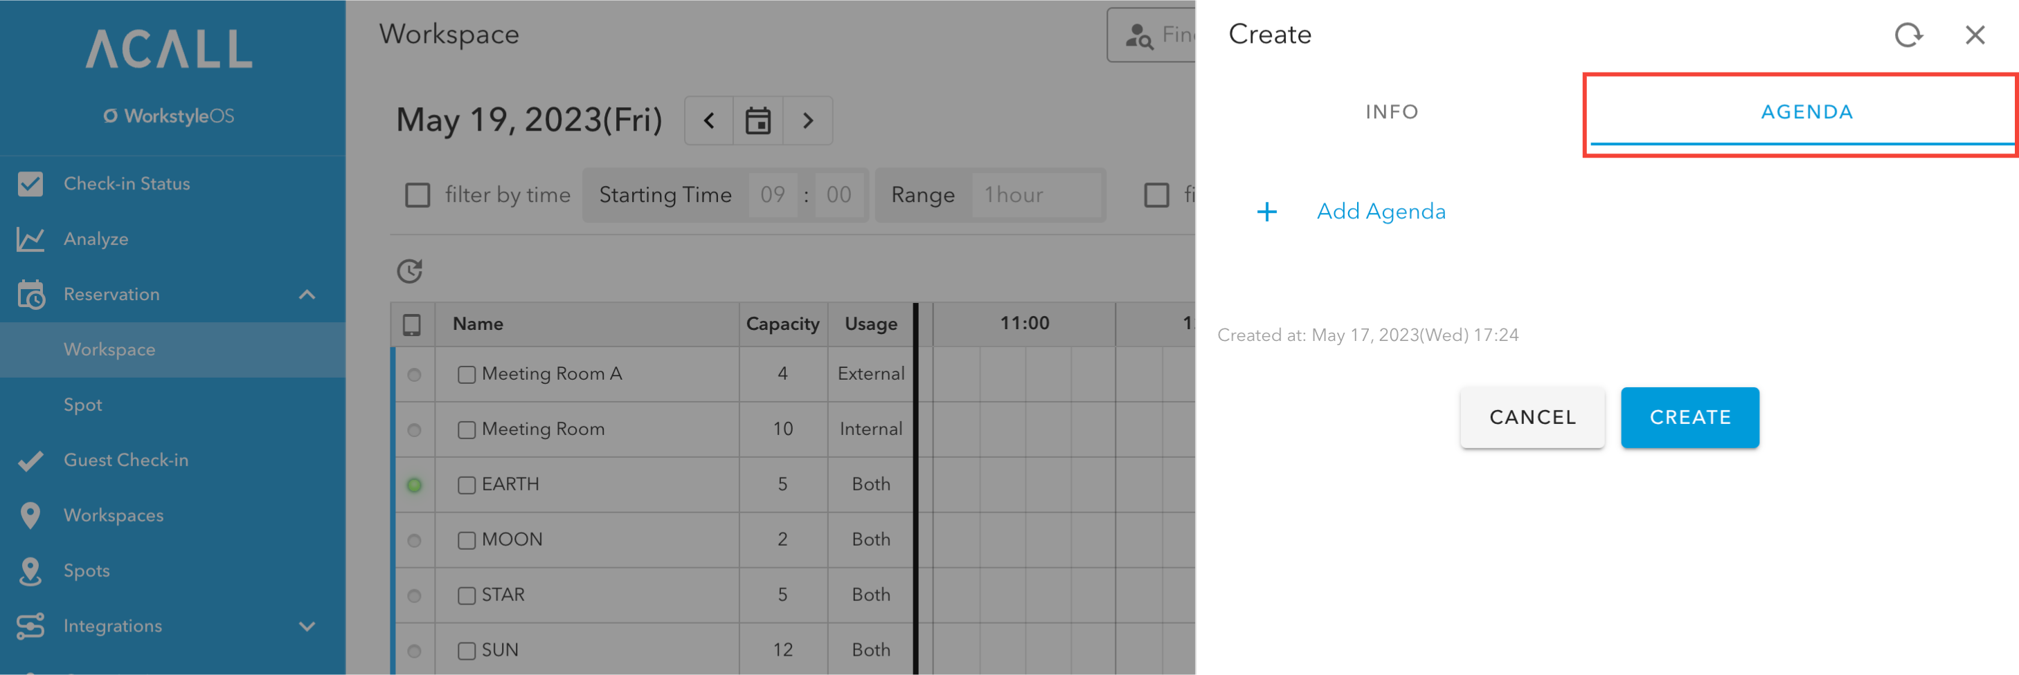Click the clock refresh icon above table

409,271
